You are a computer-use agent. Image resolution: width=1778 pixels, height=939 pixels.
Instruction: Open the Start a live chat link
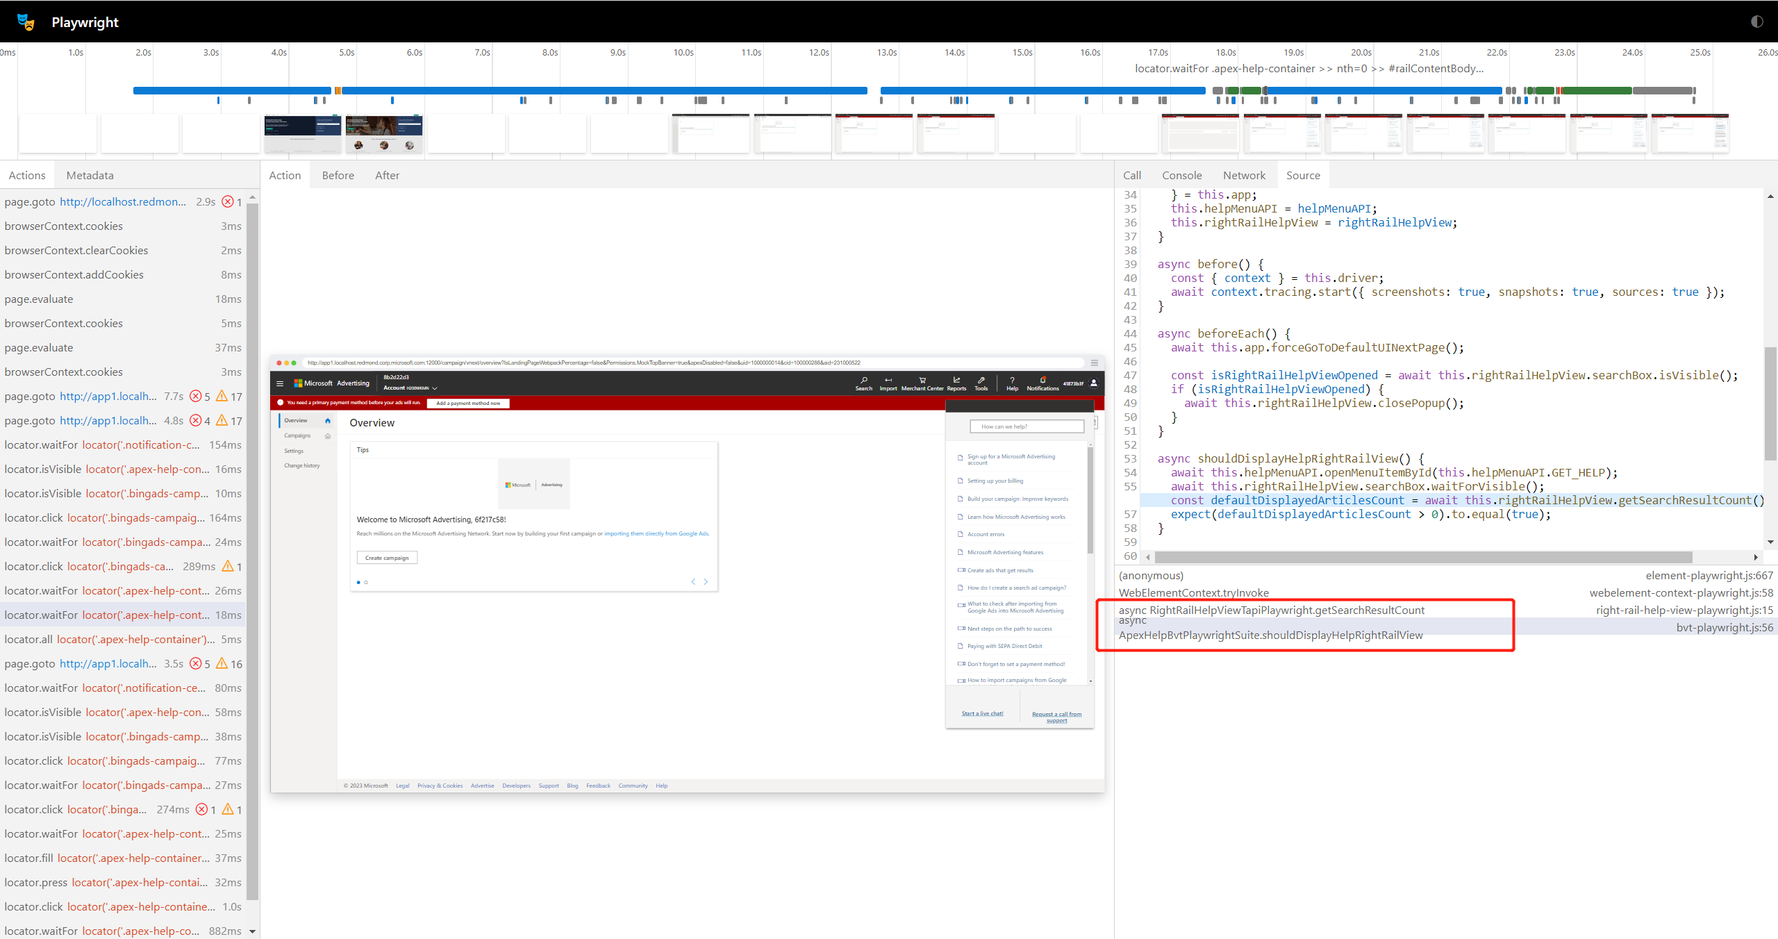tap(981, 713)
